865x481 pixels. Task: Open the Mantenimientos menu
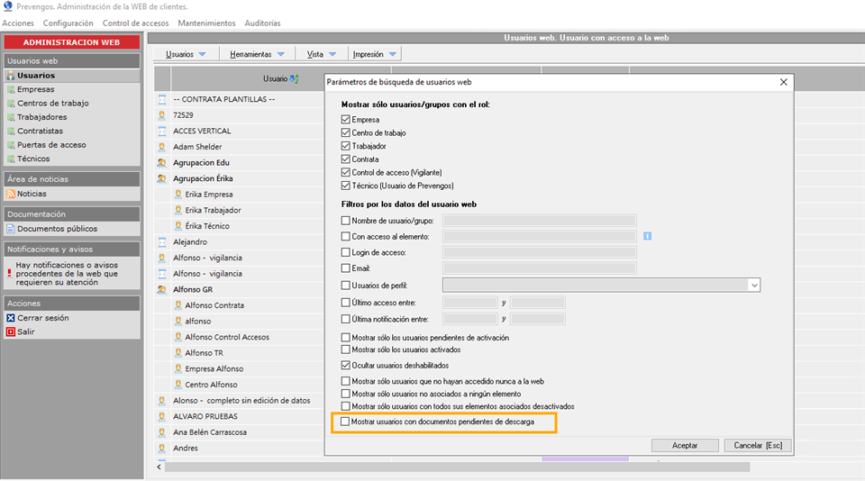click(206, 23)
